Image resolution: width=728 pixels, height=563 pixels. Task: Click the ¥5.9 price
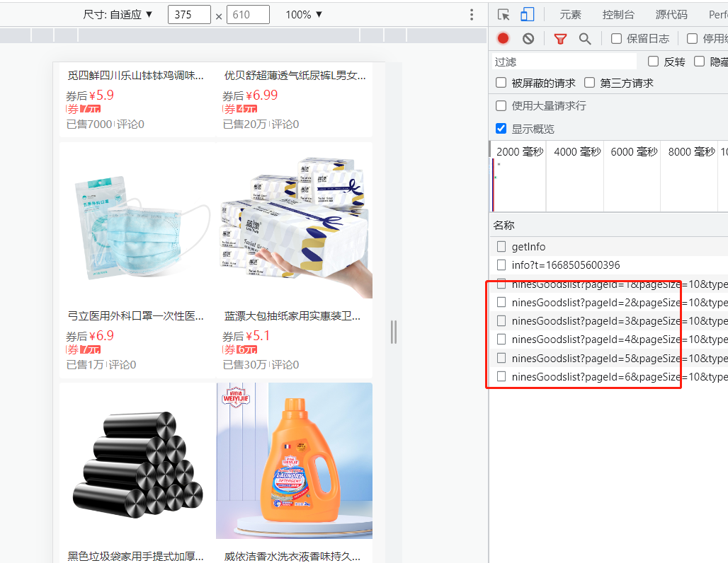[101, 95]
